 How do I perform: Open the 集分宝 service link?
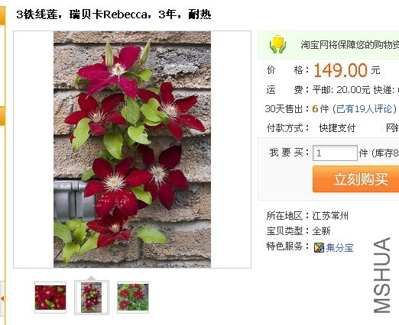[x=339, y=247]
